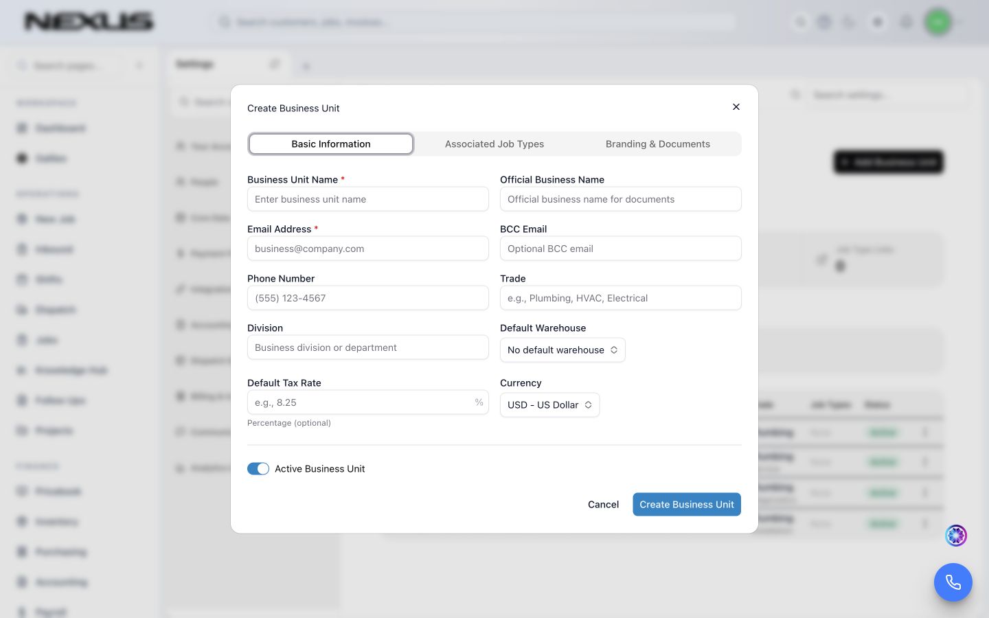Open the Branding & Documents tab
This screenshot has width=989, height=618.
click(x=658, y=144)
